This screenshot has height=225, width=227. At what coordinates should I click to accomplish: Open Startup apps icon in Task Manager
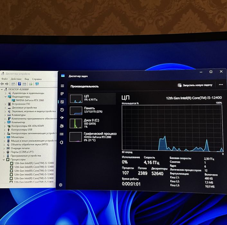coord(62,118)
